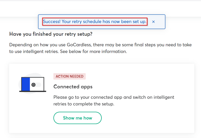The image size is (201, 138).
Task: Click the "Show me how" button
Action: coord(77,118)
